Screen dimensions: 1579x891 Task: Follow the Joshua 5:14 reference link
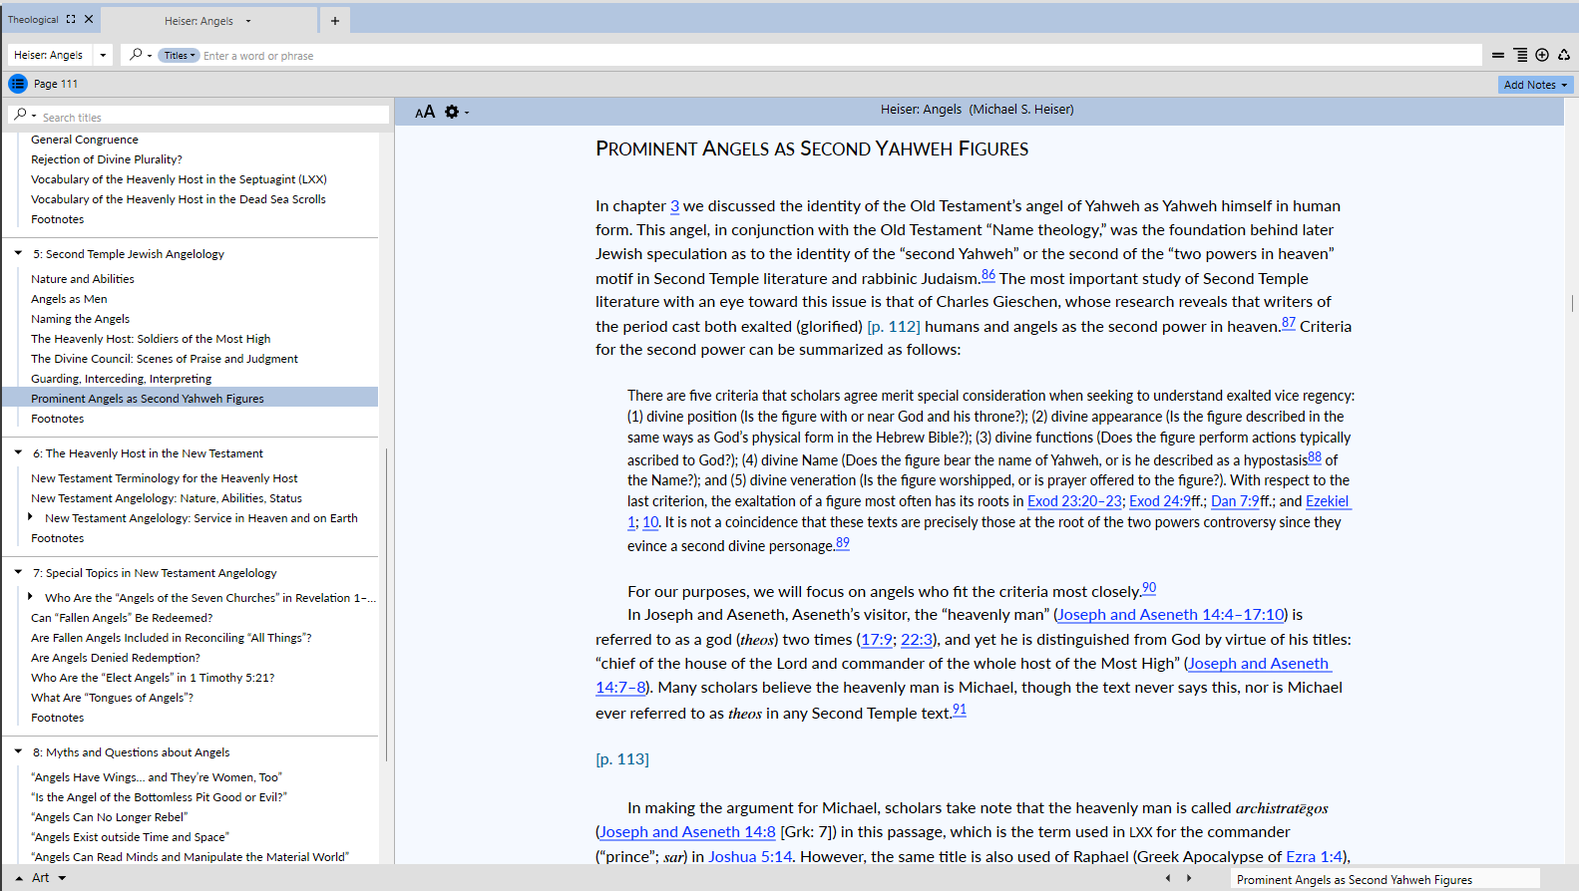coord(750,856)
